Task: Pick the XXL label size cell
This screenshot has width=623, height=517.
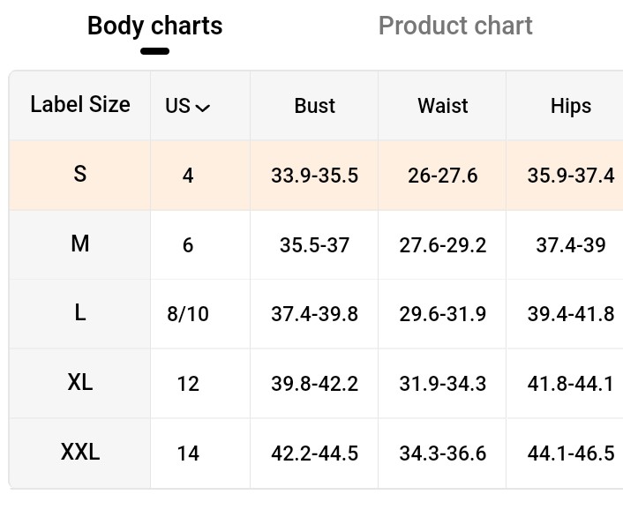Action: coord(80,453)
